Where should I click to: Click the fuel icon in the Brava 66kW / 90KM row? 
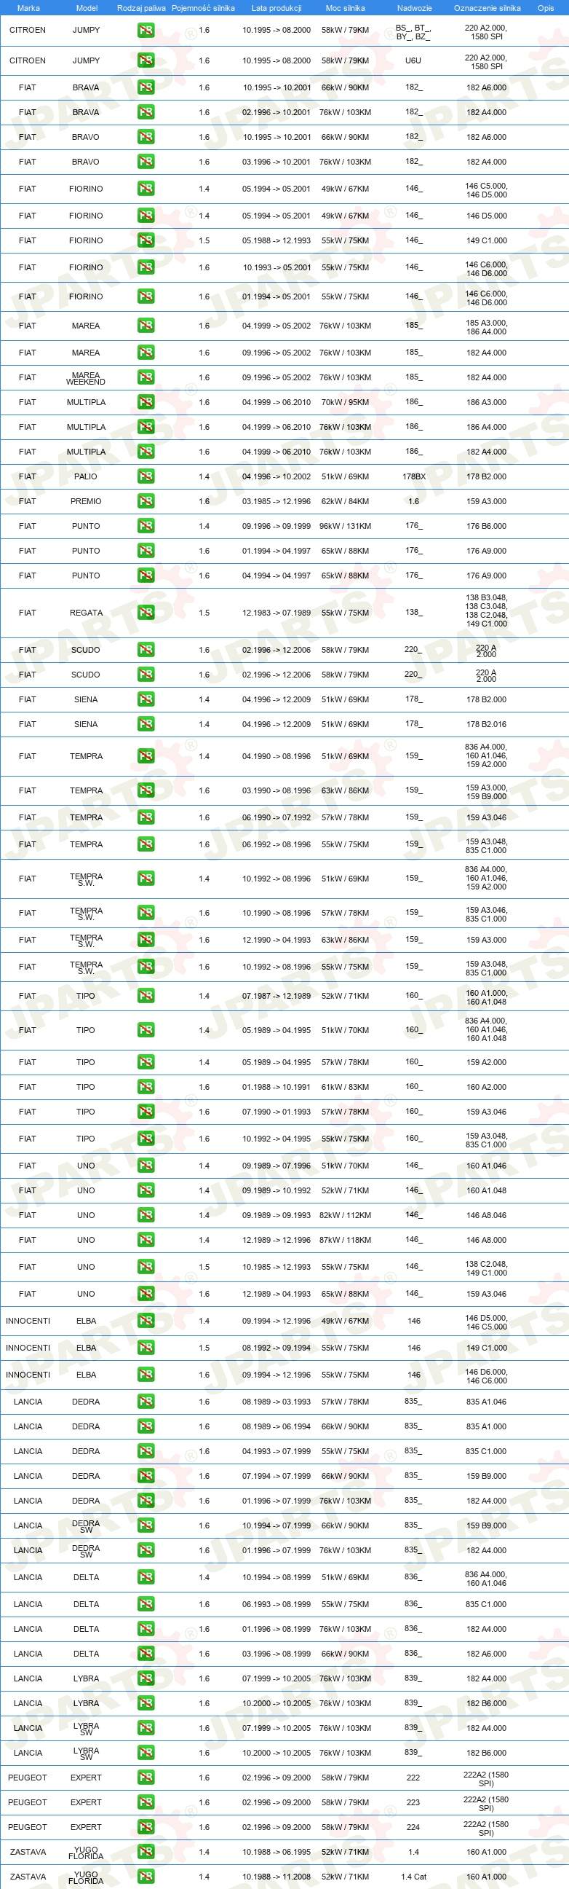tap(146, 88)
